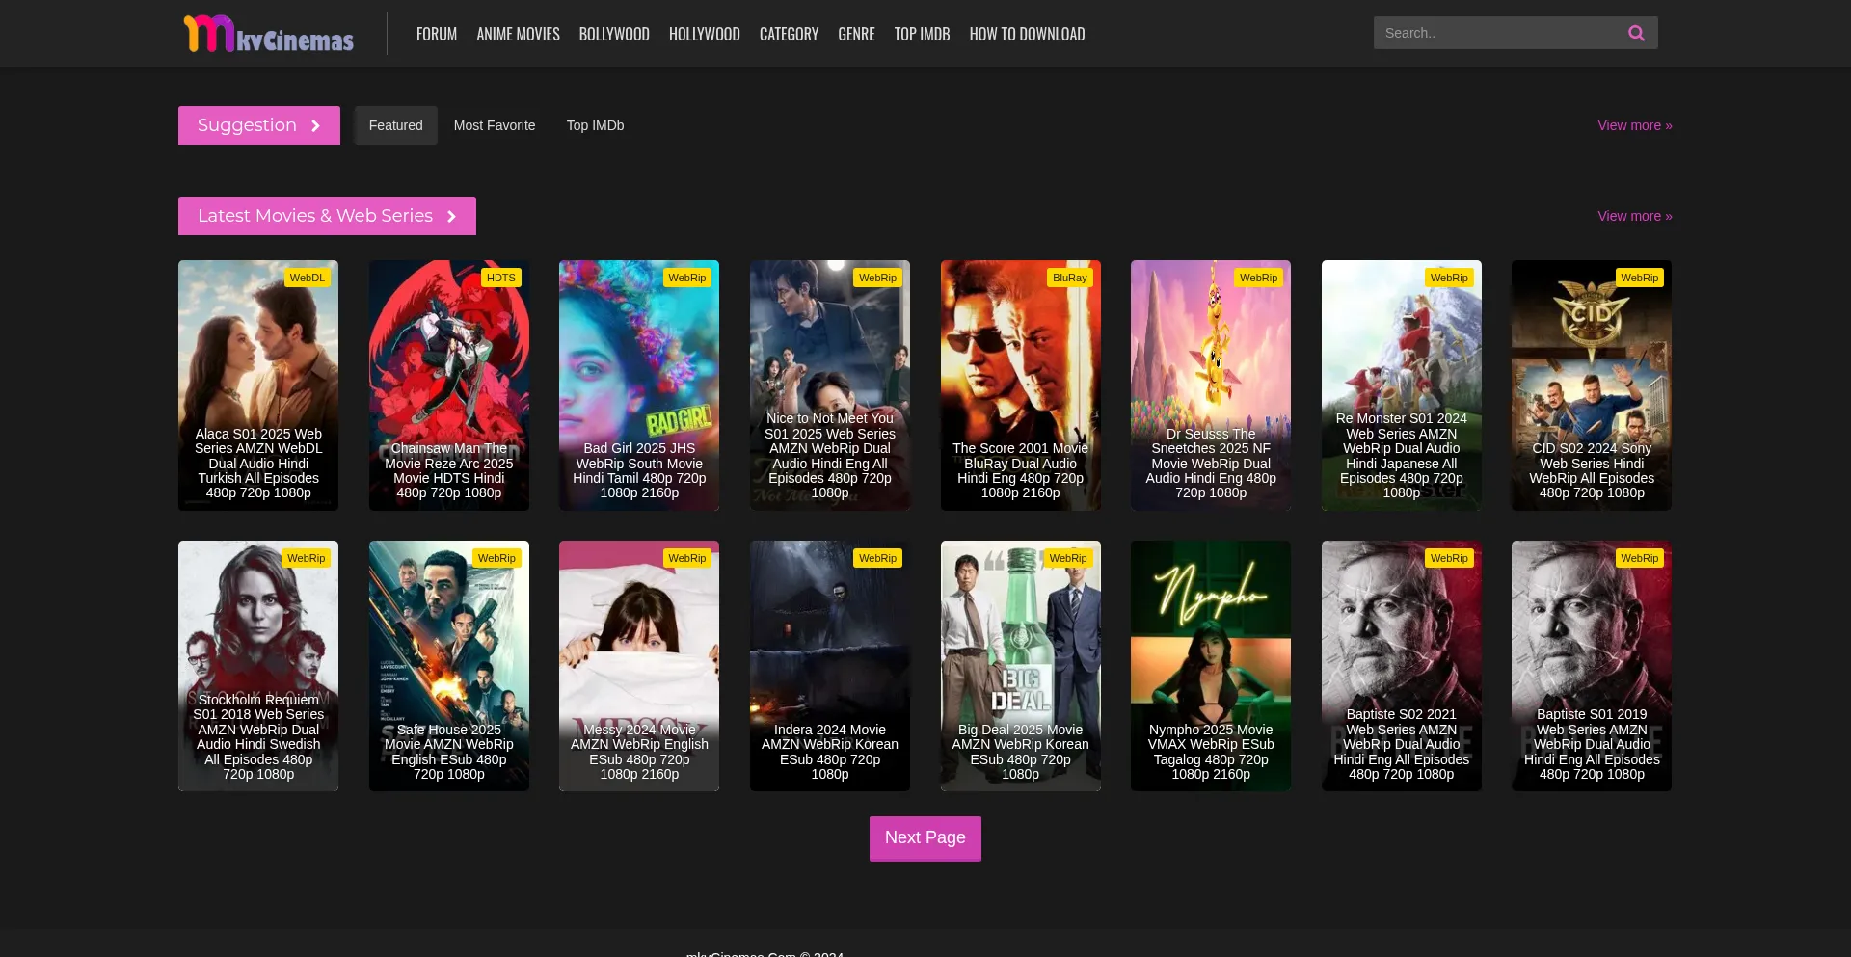The width and height of the screenshot is (1851, 957).
Task: Open the CATEGORY menu
Action: tap(789, 33)
